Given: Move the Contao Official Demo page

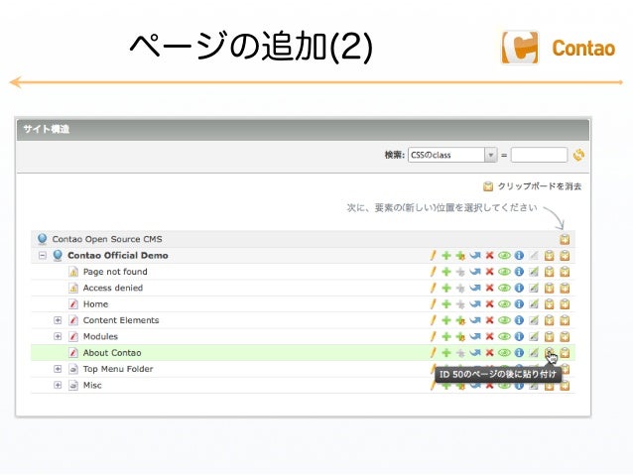Looking at the screenshot, I should tap(475, 256).
